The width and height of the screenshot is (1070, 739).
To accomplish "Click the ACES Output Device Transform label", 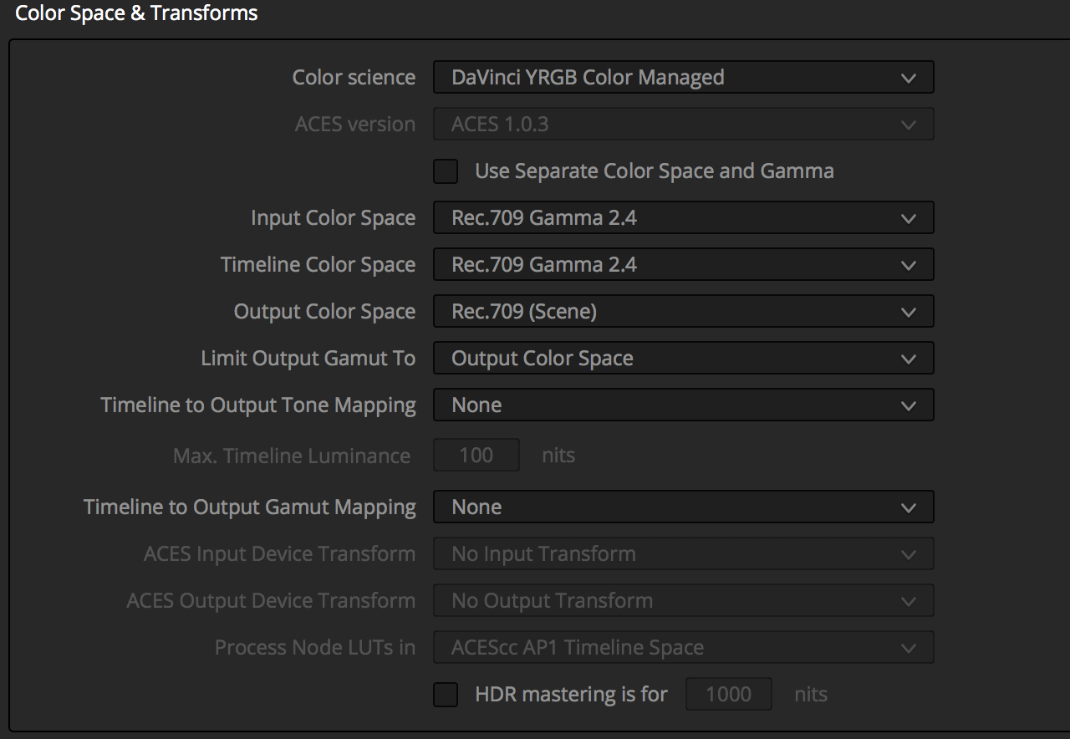I will point(271,600).
